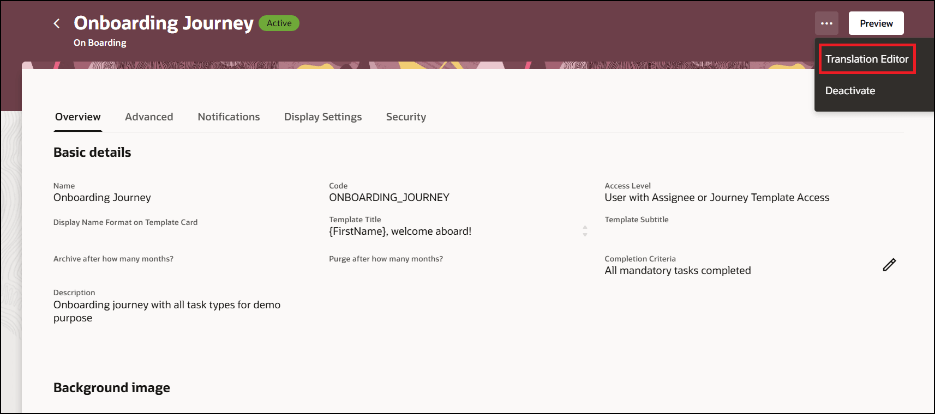Click the ONBOARDING_JOURNEY code value
The height and width of the screenshot is (414, 935).
tap(389, 197)
